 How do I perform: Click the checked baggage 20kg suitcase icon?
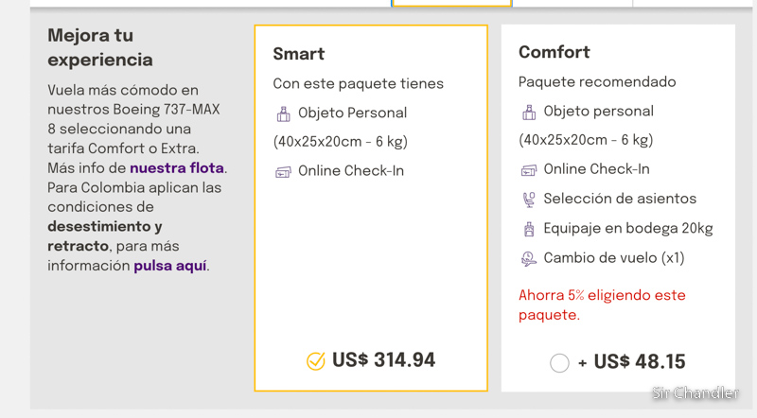click(529, 229)
